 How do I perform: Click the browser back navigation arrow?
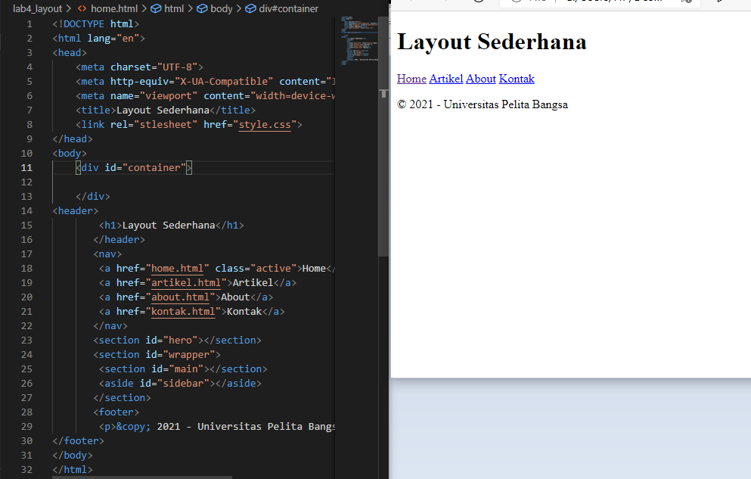point(410,3)
